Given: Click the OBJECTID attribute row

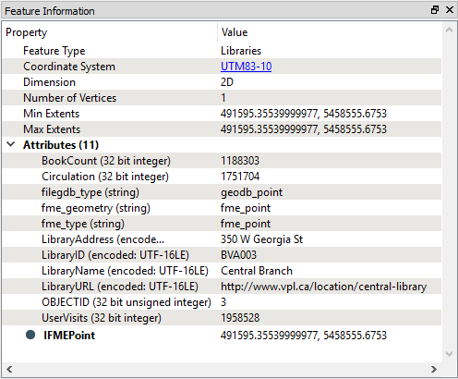Looking at the screenshot, I should coord(222,302).
